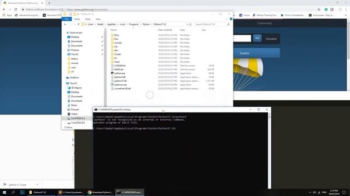Select the Lib folder
350x196 pixels.
click(x=116, y=46)
